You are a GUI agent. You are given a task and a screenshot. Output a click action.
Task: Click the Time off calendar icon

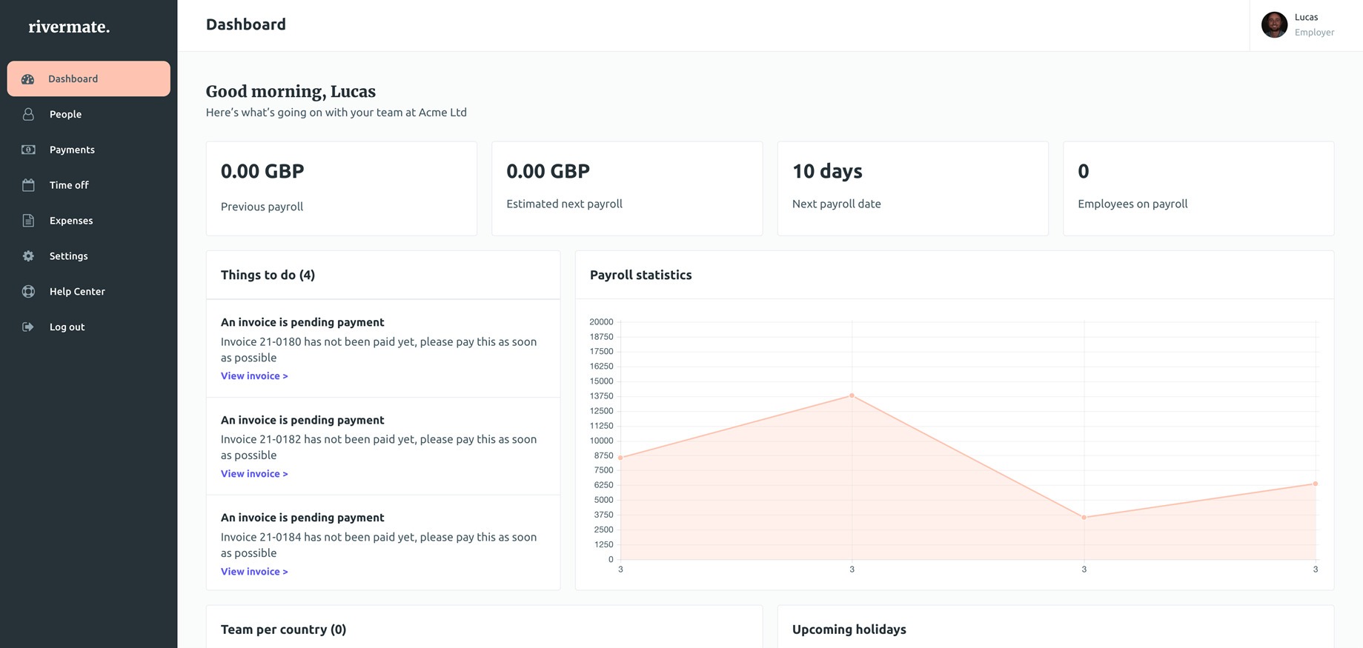tap(28, 185)
